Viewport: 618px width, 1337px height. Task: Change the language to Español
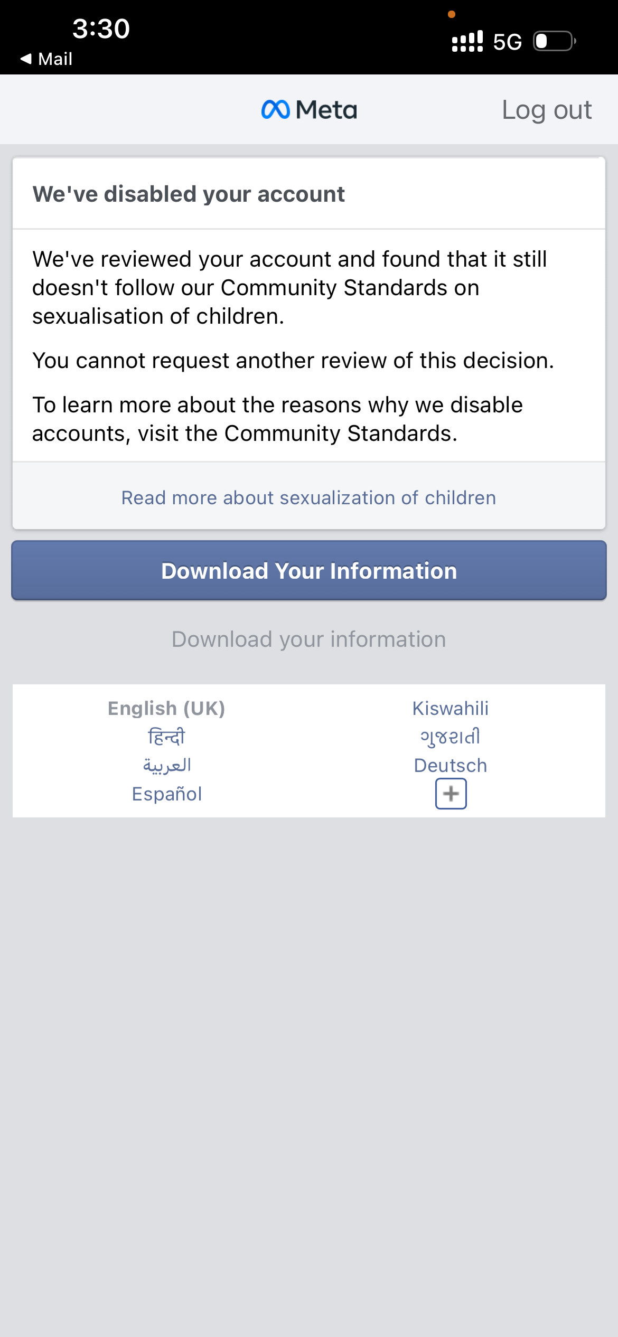(167, 794)
